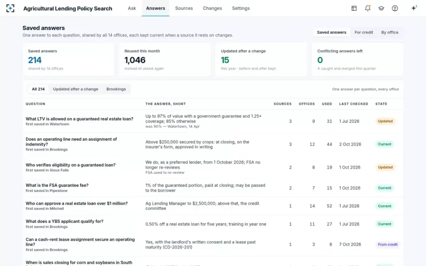Open the FSA guarantee fee question
Image resolution: width=426 pixels, height=266 pixels.
[x=57, y=185]
